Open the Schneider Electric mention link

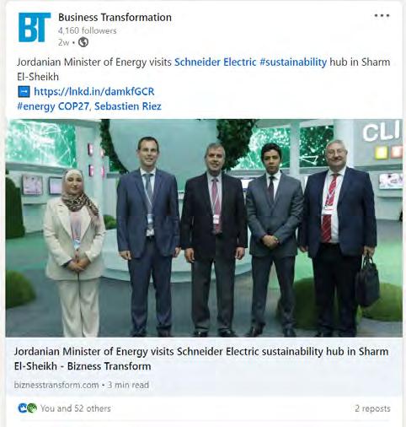(x=216, y=62)
